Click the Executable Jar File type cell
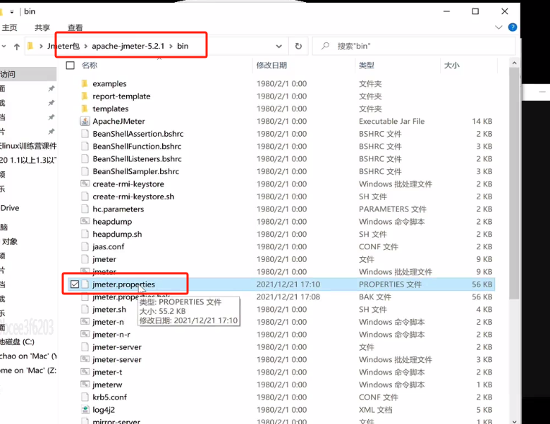Viewport: 550px width, 424px height. (391, 121)
